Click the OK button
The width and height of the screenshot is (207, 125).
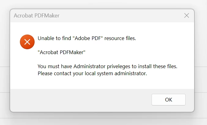(168, 100)
